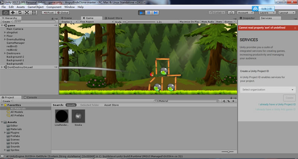This screenshot has width=298, height=159.
Task: Clear the t:Material search field
Action: 218,101
